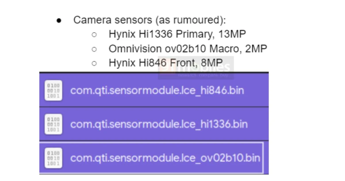Image resolution: width=345 pixels, height=181 pixels.
Task: Select the com.qti.sensormodule.lce_hi846.bin file name
Action: pyautogui.click(x=157, y=90)
